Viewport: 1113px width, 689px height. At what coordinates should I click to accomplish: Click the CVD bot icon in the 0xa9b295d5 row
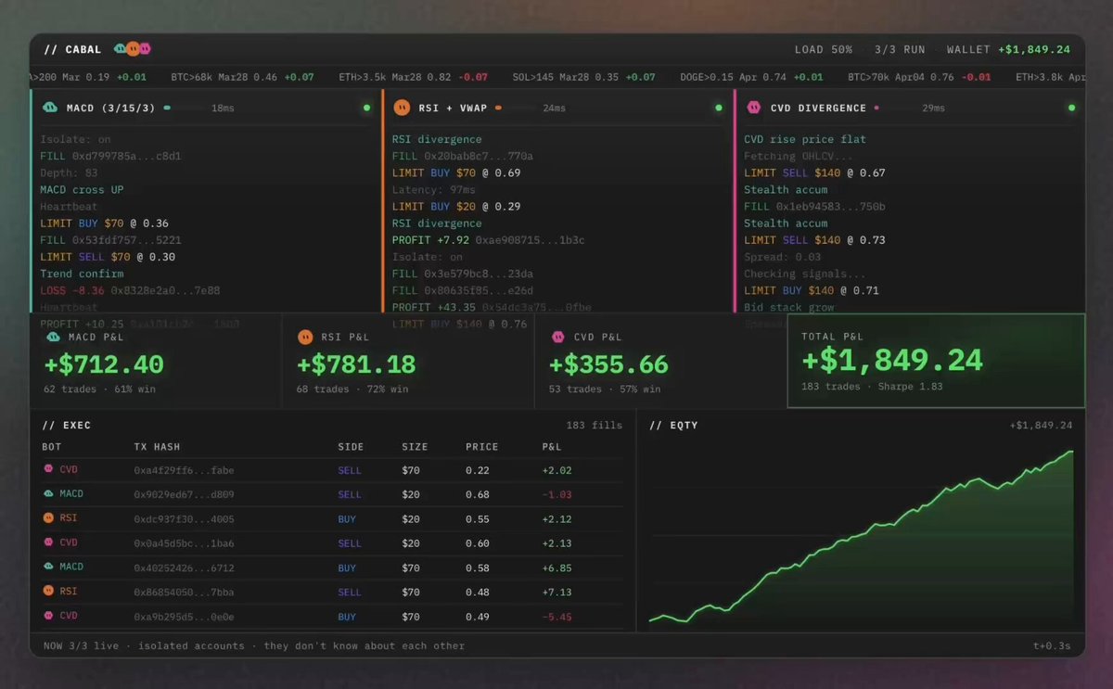48,616
